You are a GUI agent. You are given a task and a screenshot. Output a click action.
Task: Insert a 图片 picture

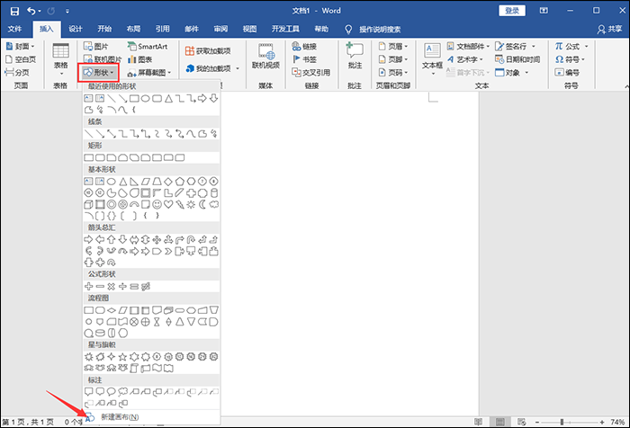[x=96, y=46]
